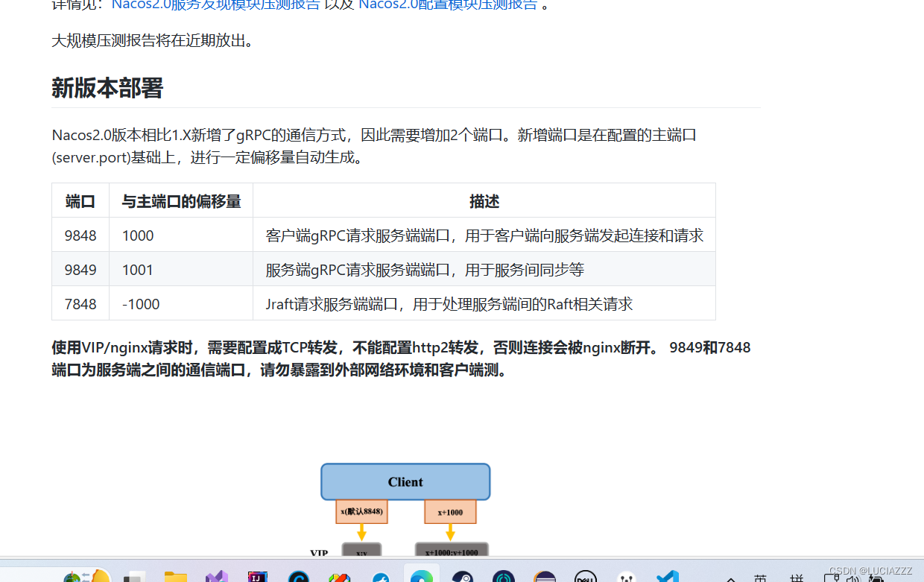Open the dark teal circular icon app in taskbar
Screen dimensions: 924x582
[x=504, y=577]
